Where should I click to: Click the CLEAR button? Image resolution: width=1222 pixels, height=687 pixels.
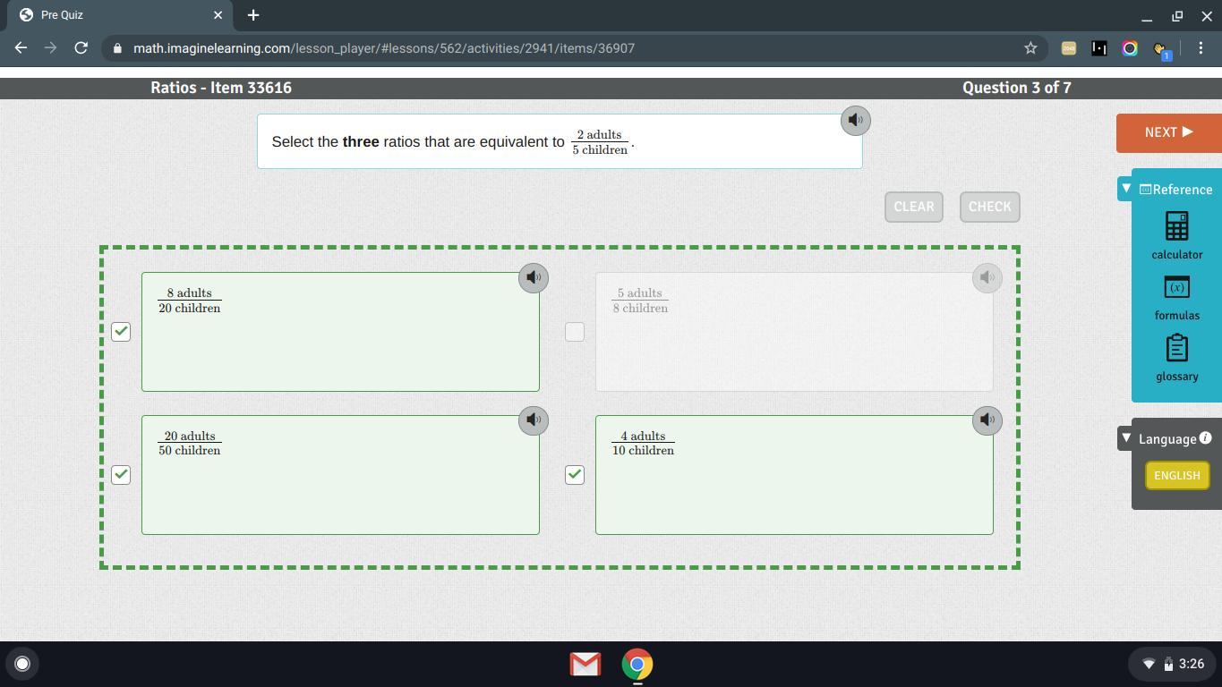click(914, 207)
